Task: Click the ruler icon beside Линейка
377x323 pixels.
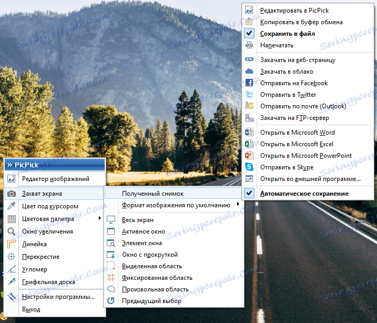Action: [x=11, y=244]
